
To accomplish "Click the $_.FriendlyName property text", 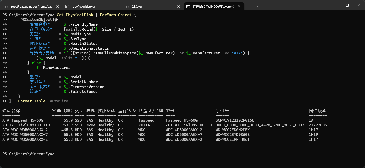I will (80, 24).
